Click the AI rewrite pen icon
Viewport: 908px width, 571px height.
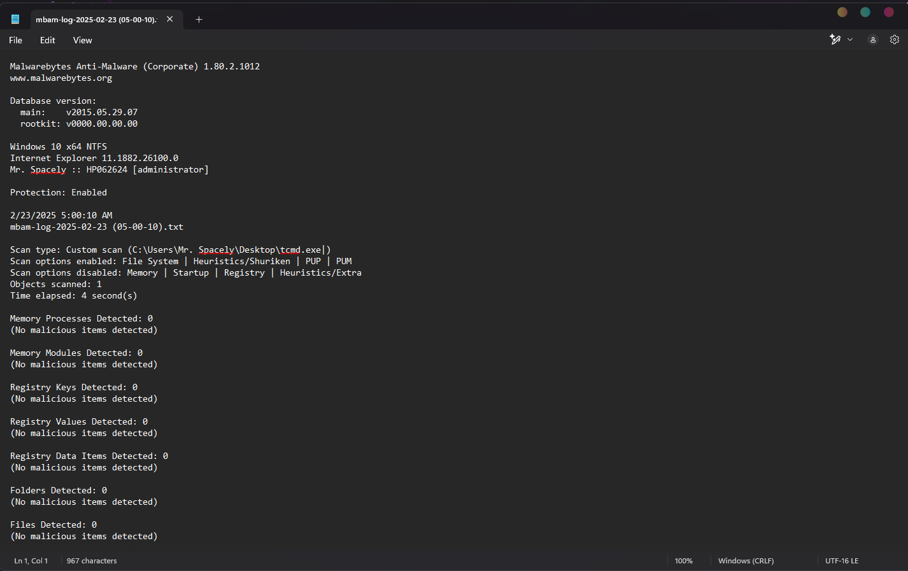pyautogui.click(x=835, y=39)
